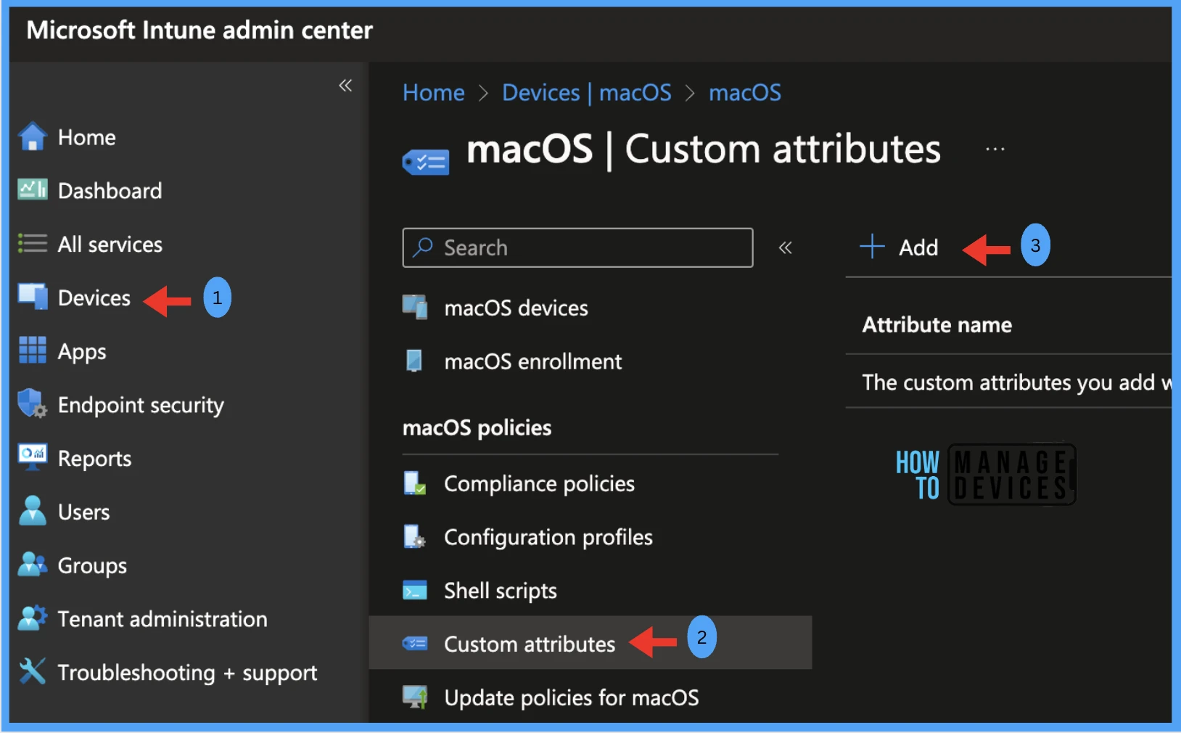This screenshot has height=733, width=1181.
Task: Click the macOS devices icon
Action: tap(415, 307)
